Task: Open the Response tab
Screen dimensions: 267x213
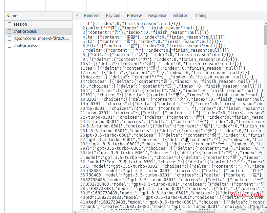Action: pos(157,16)
